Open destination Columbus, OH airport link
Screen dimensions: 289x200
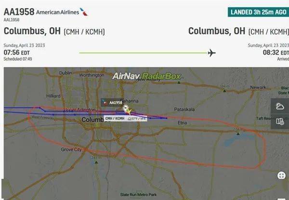point(238,31)
